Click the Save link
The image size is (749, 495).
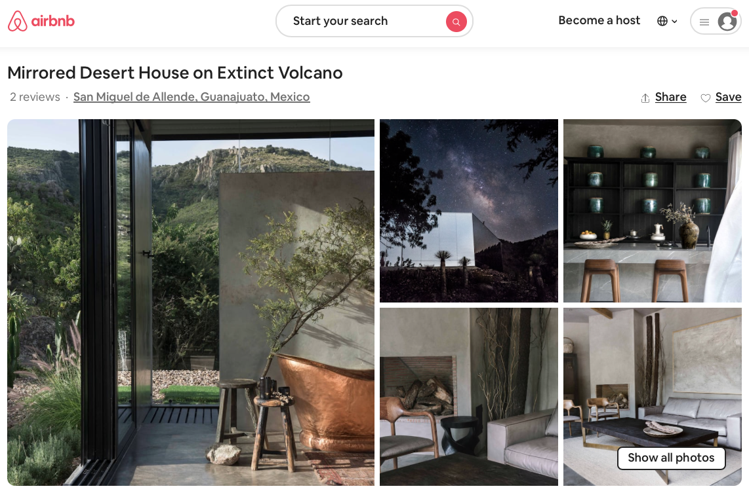click(728, 97)
